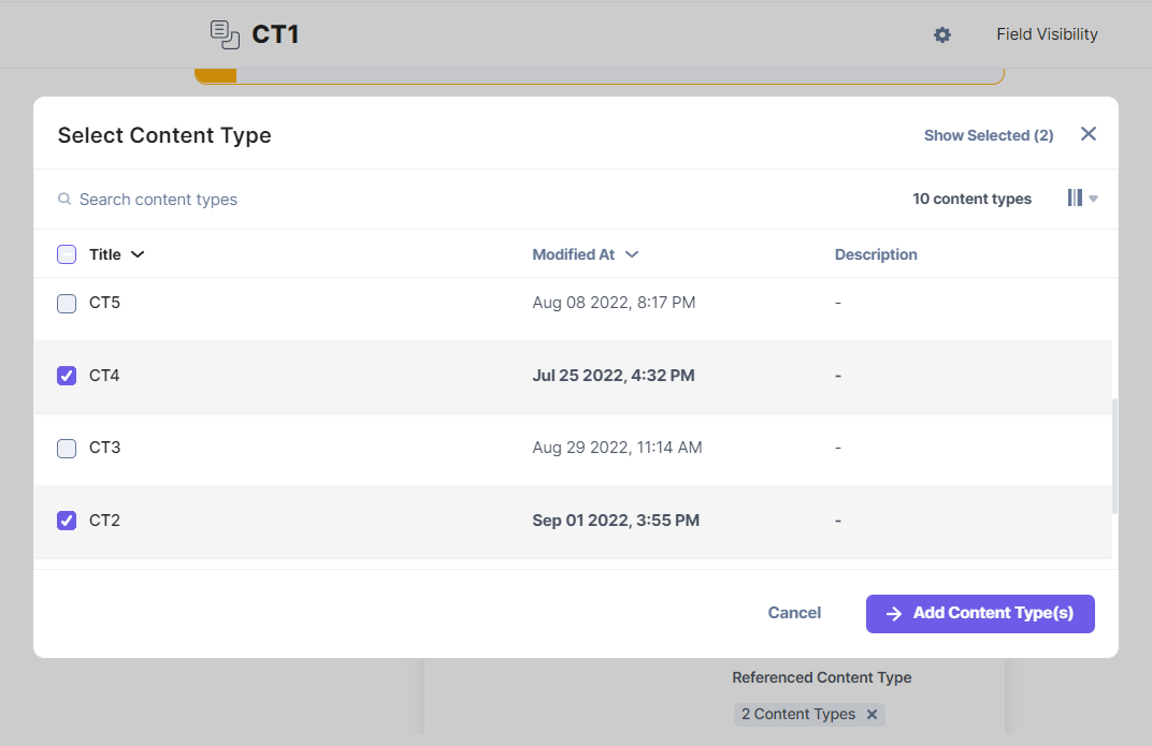Click the list's vertical scrollbar

[1115, 456]
